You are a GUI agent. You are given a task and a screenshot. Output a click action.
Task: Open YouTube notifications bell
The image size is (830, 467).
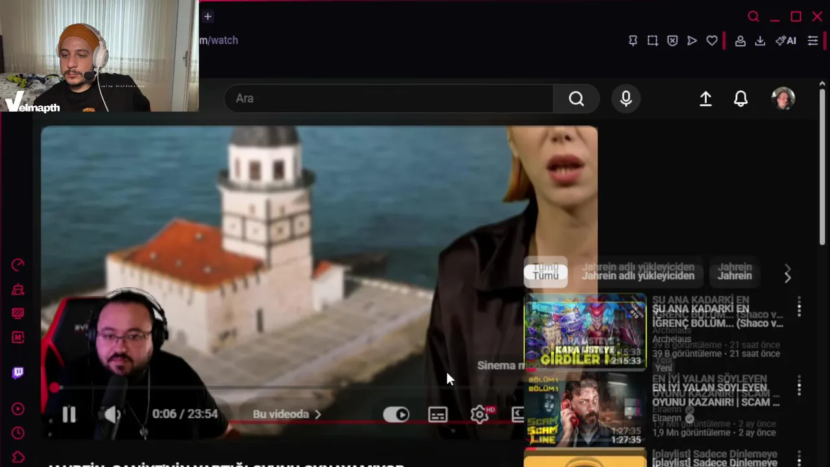[x=741, y=99]
